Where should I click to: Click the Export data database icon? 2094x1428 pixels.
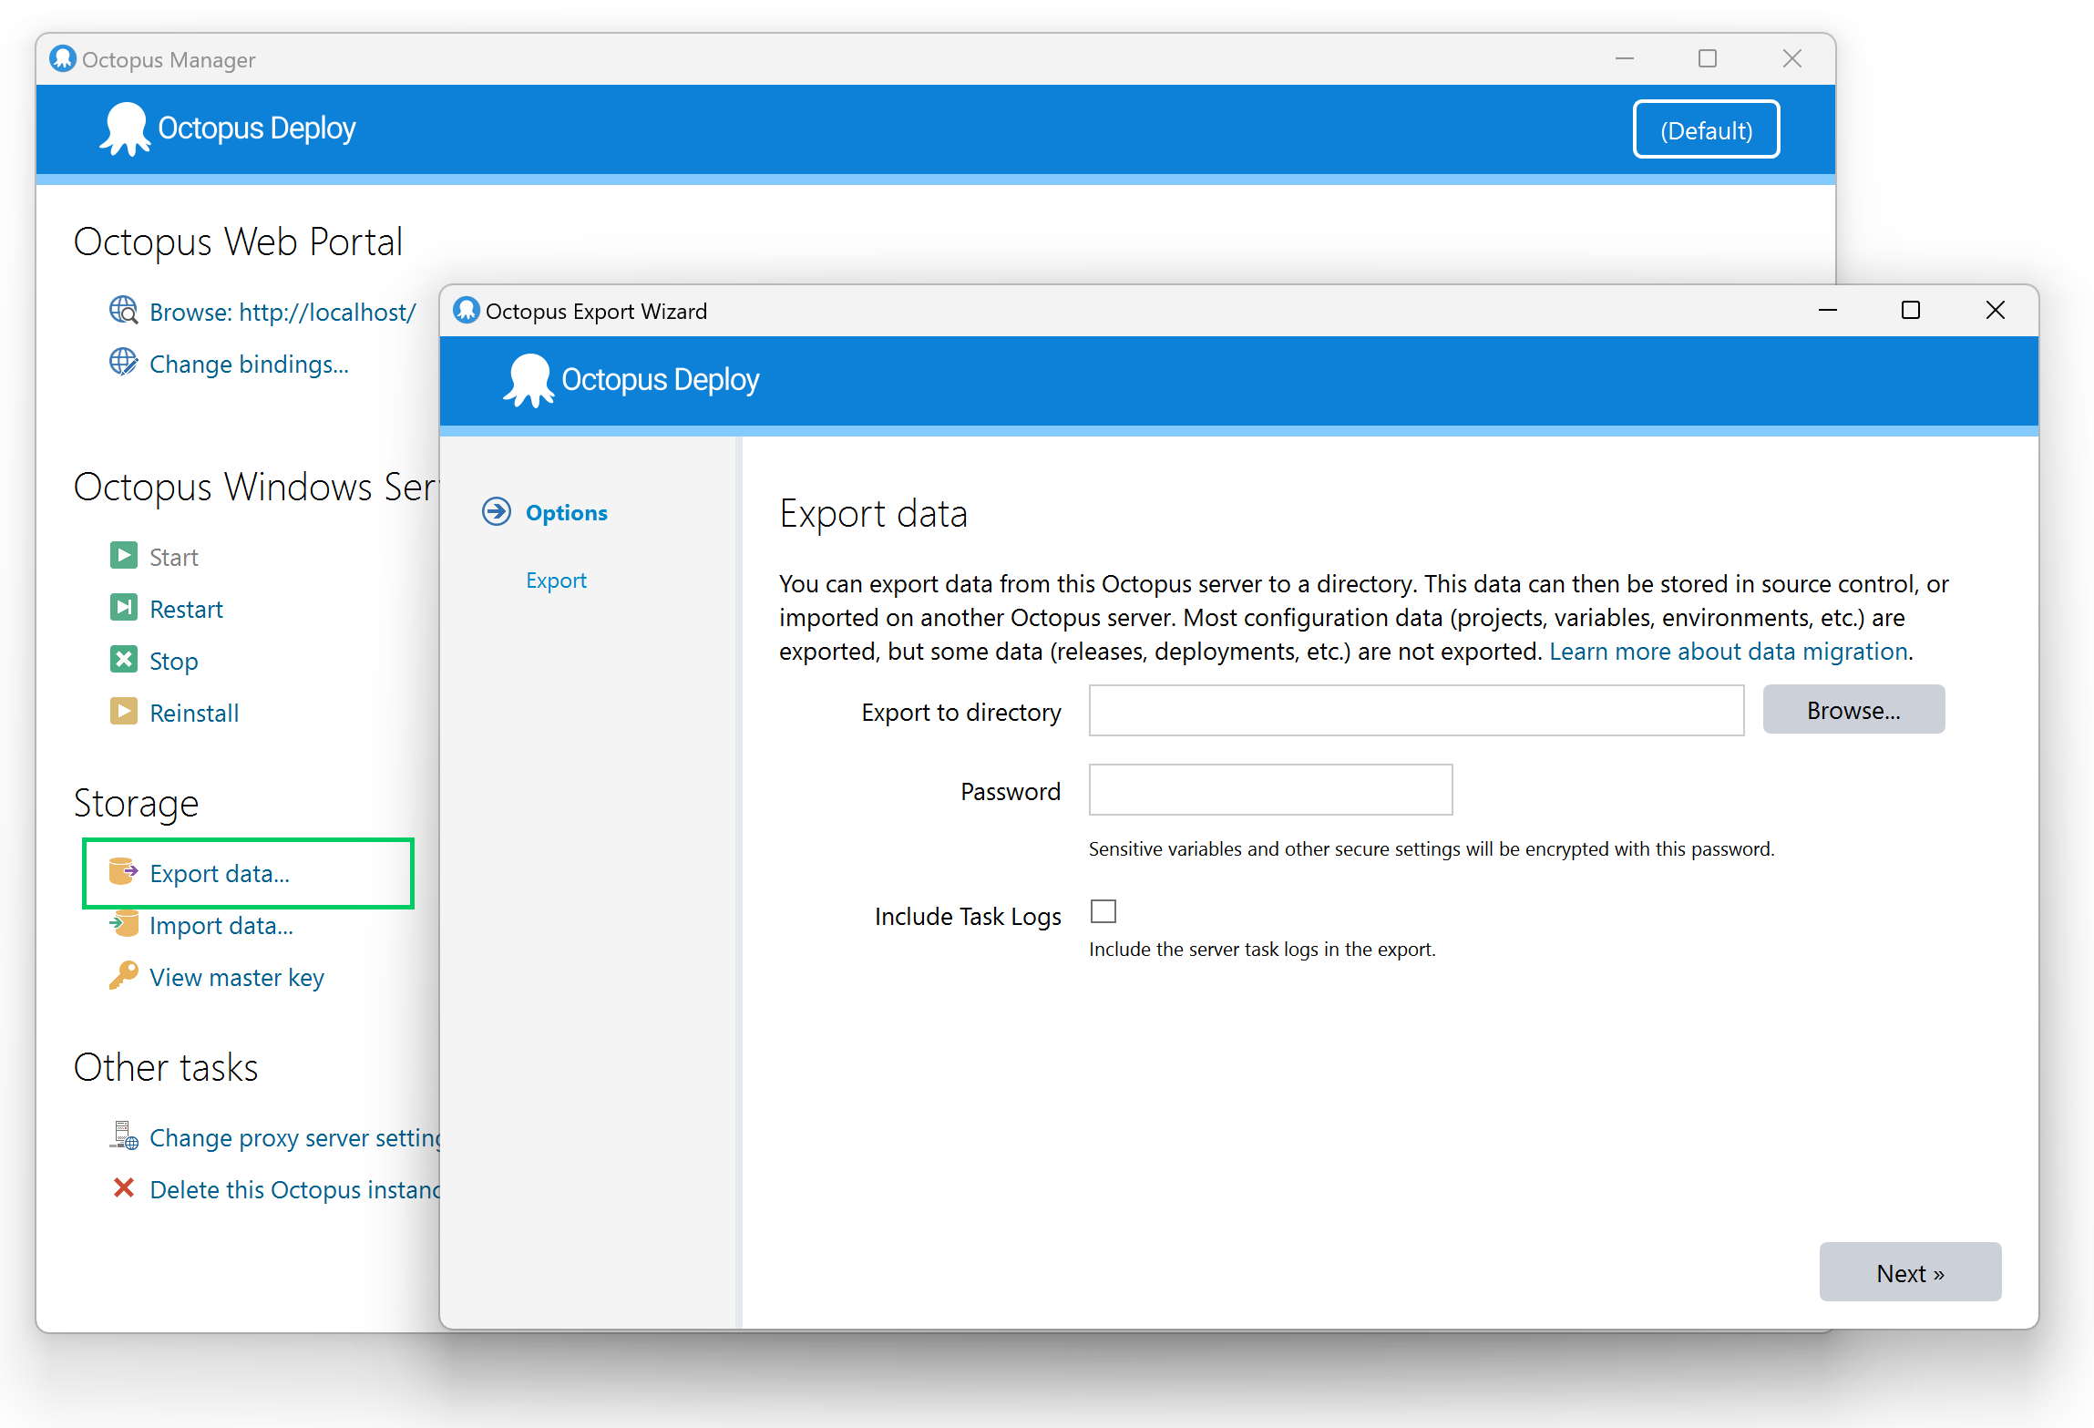point(123,871)
